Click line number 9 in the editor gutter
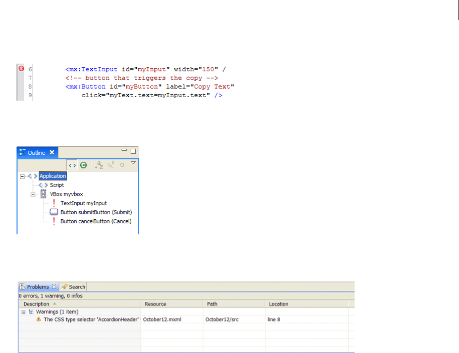The height and width of the screenshot is (353, 459). pos(30,95)
